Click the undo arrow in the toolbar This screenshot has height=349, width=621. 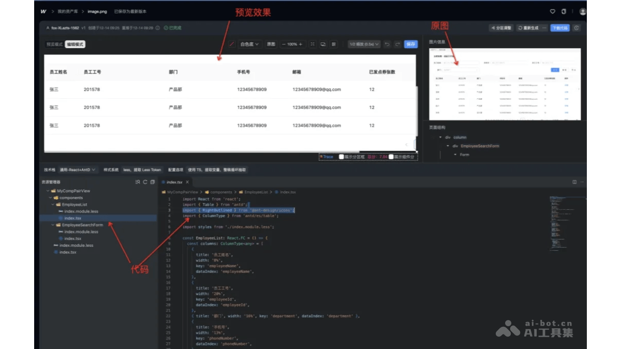coord(387,44)
